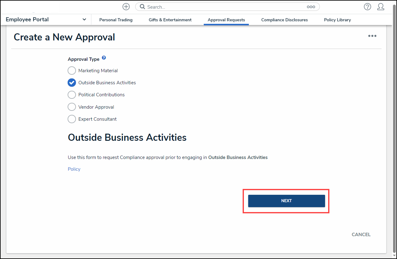The height and width of the screenshot is (259, 397).
Task: Open the three-dot more options menu
Action: click(x=372, y=36)
